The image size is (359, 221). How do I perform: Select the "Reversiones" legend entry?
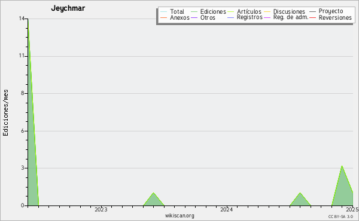335,17
